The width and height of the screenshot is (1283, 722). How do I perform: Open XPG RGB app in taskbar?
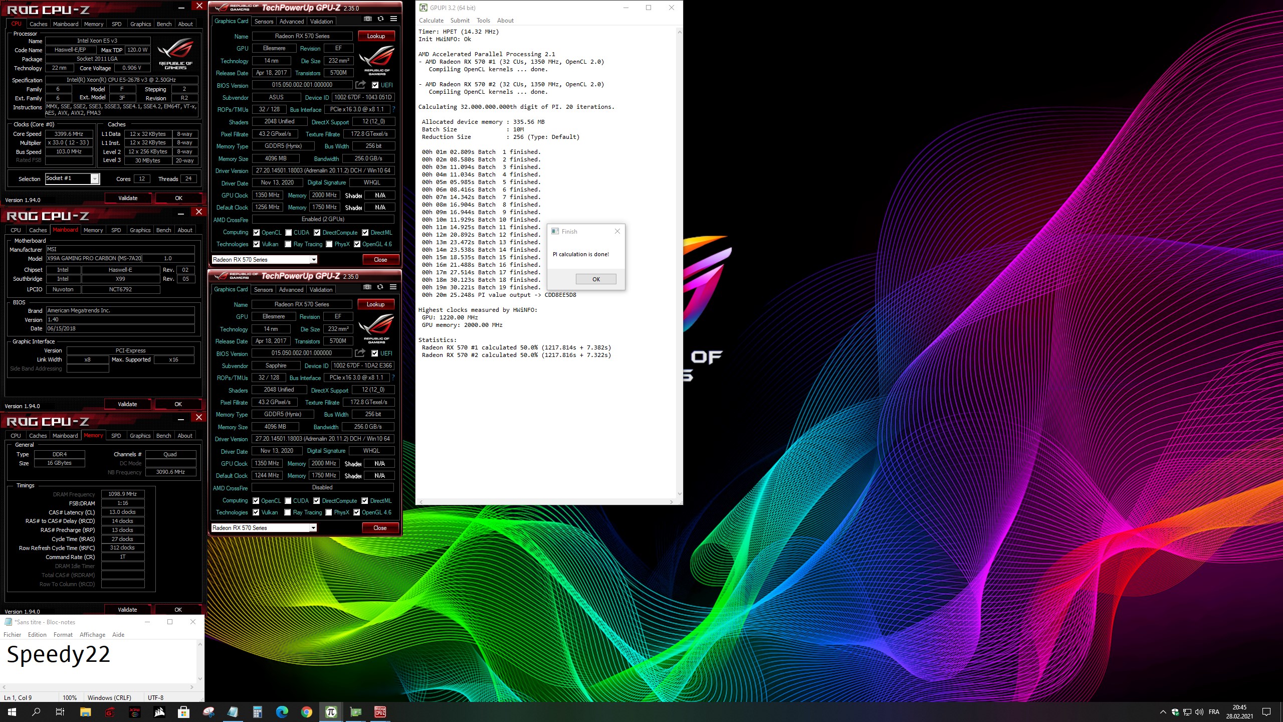(x=134, y=712)
